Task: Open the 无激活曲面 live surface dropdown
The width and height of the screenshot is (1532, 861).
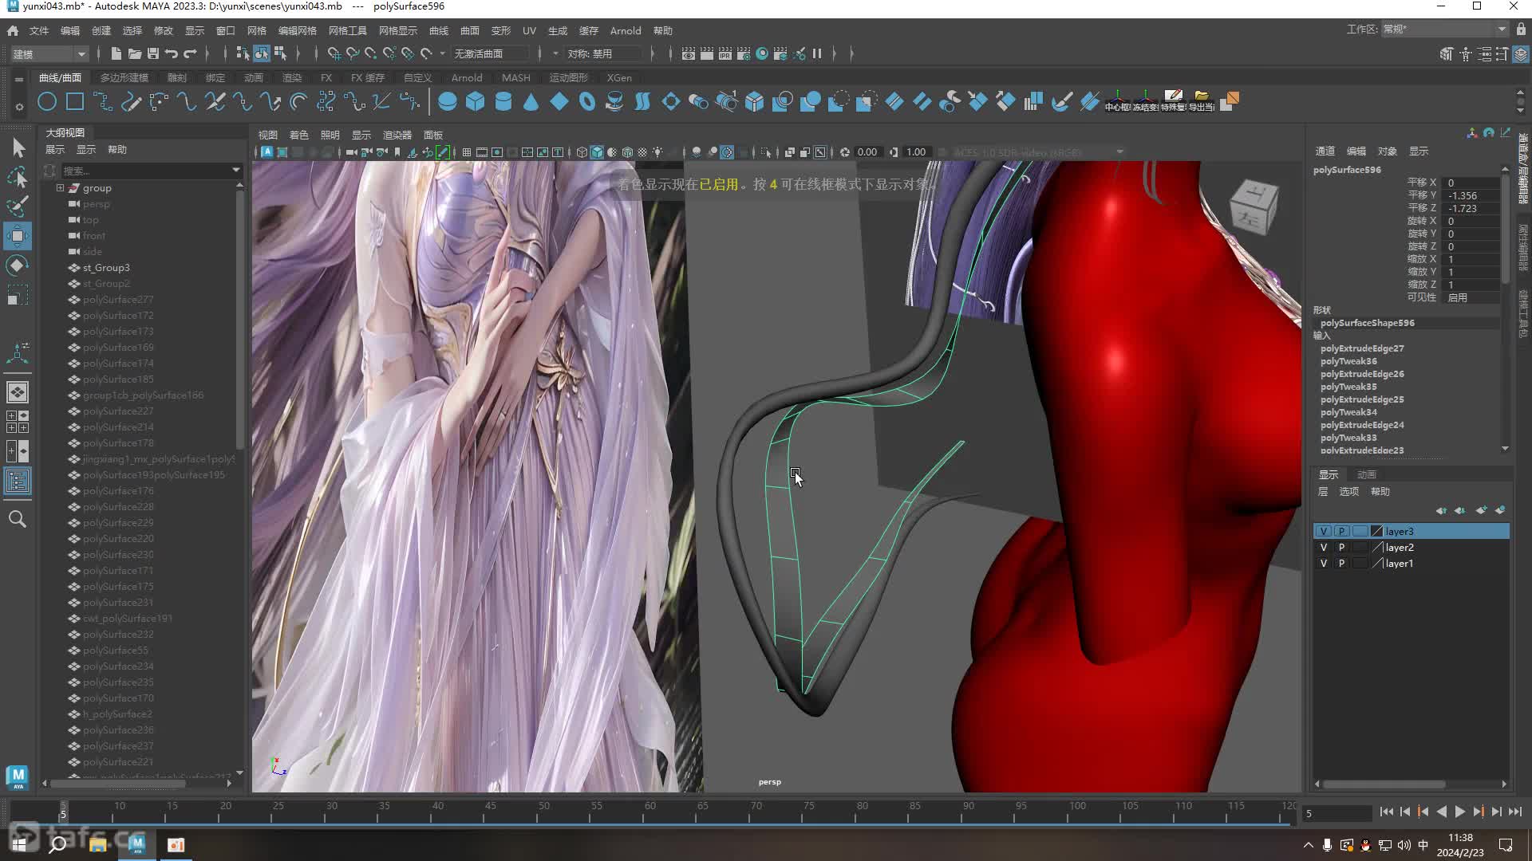Action: coord(491,53)
